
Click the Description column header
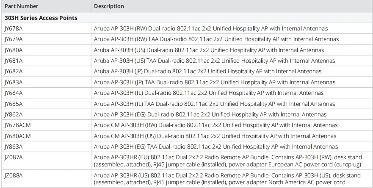[x=109, y=6]
